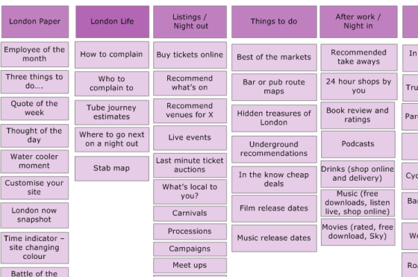Select the Live events card
Image resolution: width=418 pixels, height=277 pixels.
click(190, 138)
